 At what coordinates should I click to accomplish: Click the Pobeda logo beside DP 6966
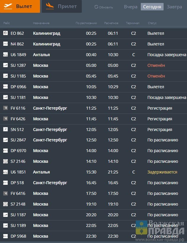click(x=5, y=87)
